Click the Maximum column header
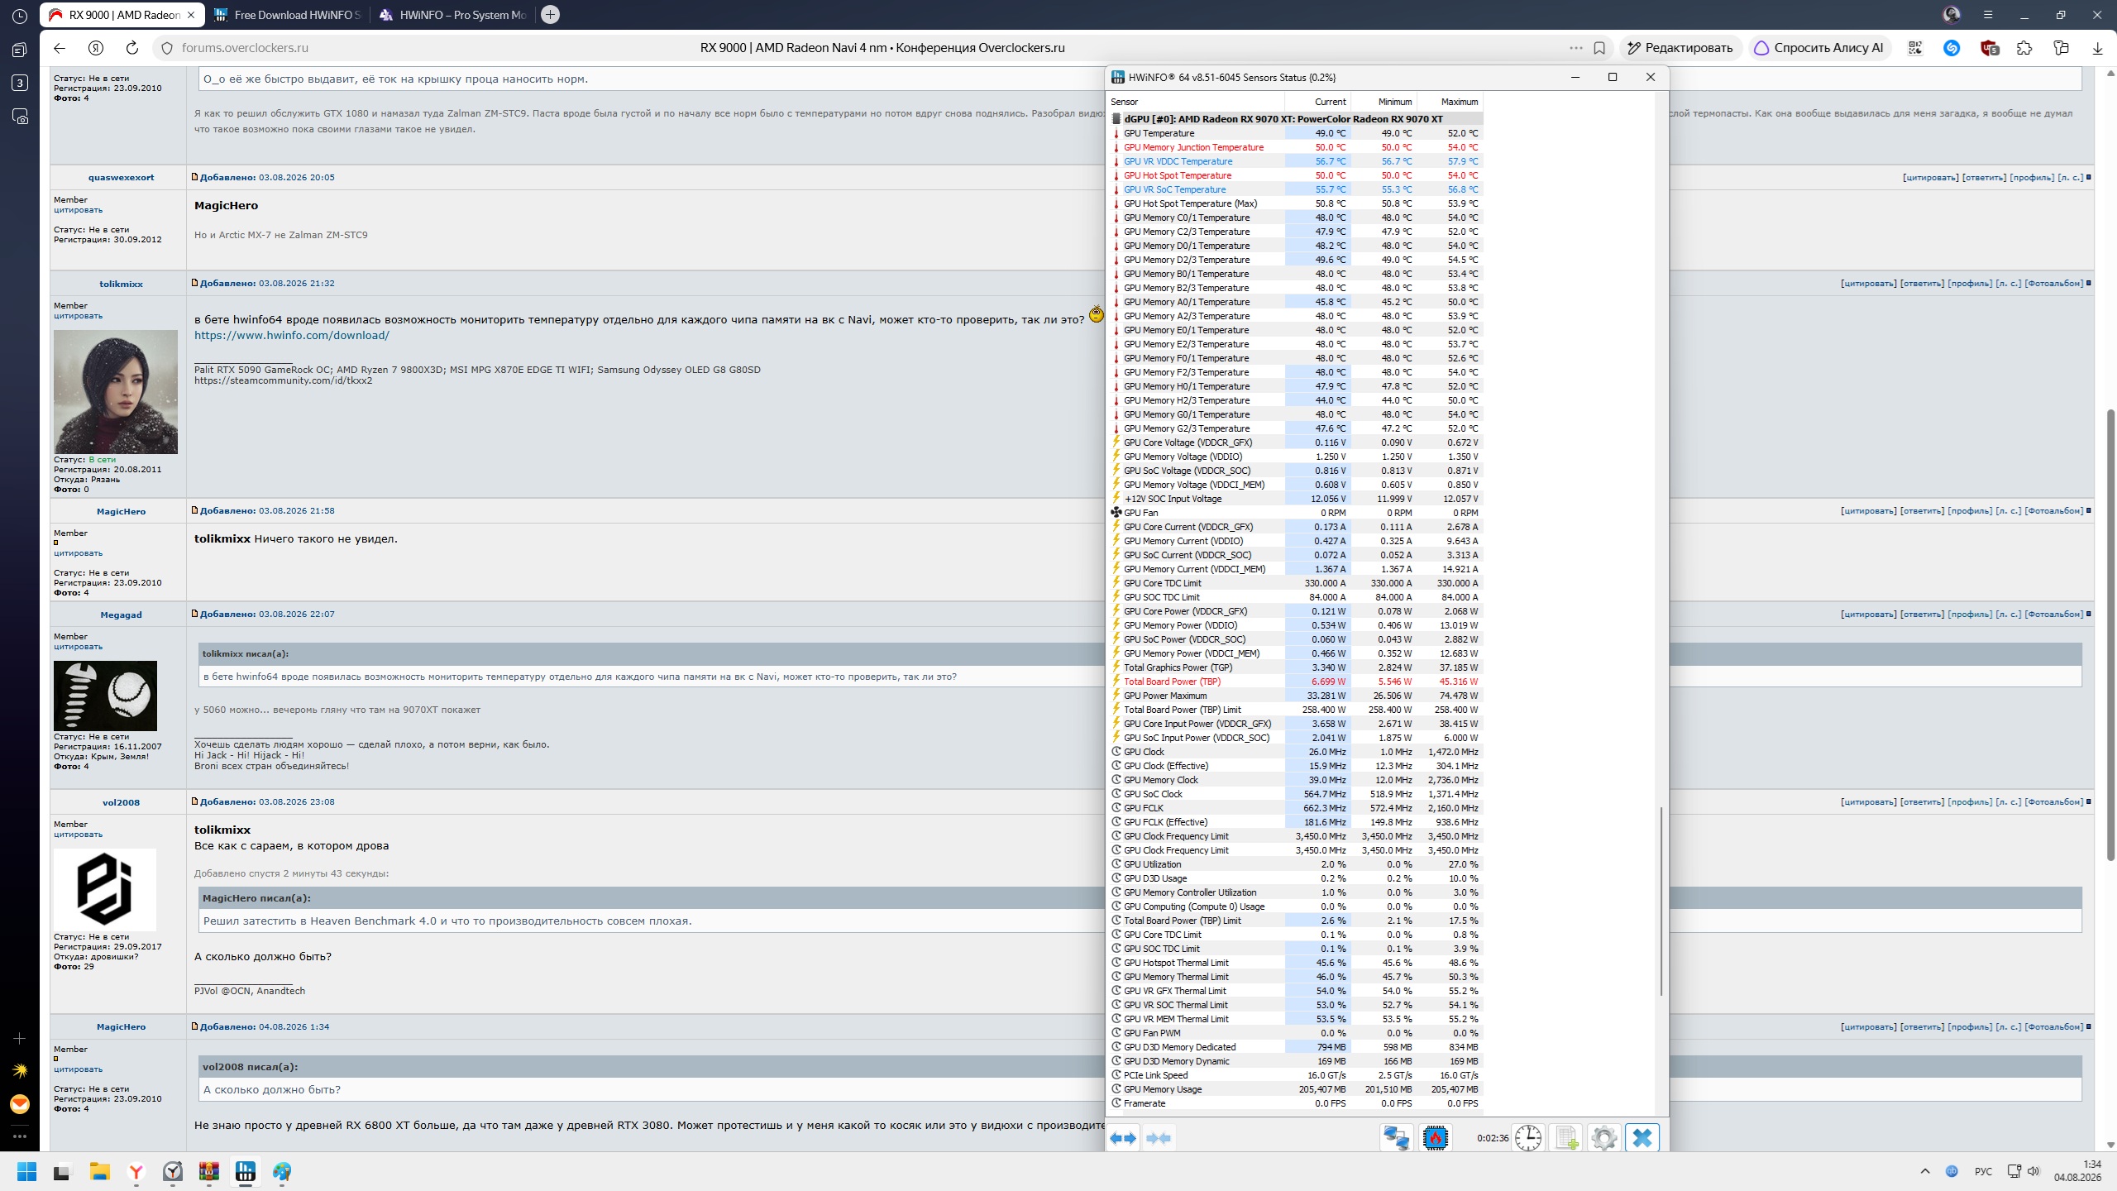This screenshot has height=1191, width=2117. click(1450, 102)
